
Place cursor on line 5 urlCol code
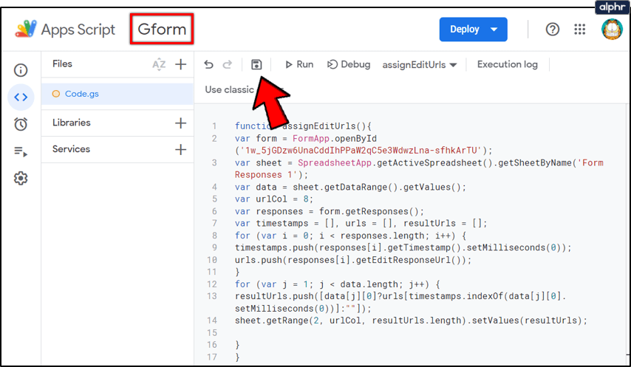(x=274, y=199)
